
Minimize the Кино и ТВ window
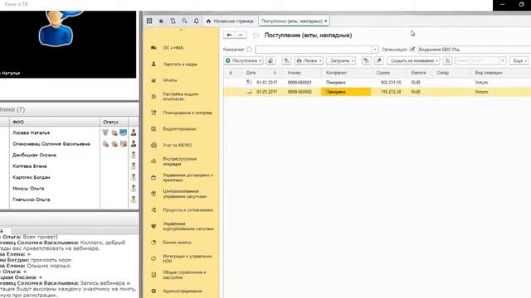(502, 4)
